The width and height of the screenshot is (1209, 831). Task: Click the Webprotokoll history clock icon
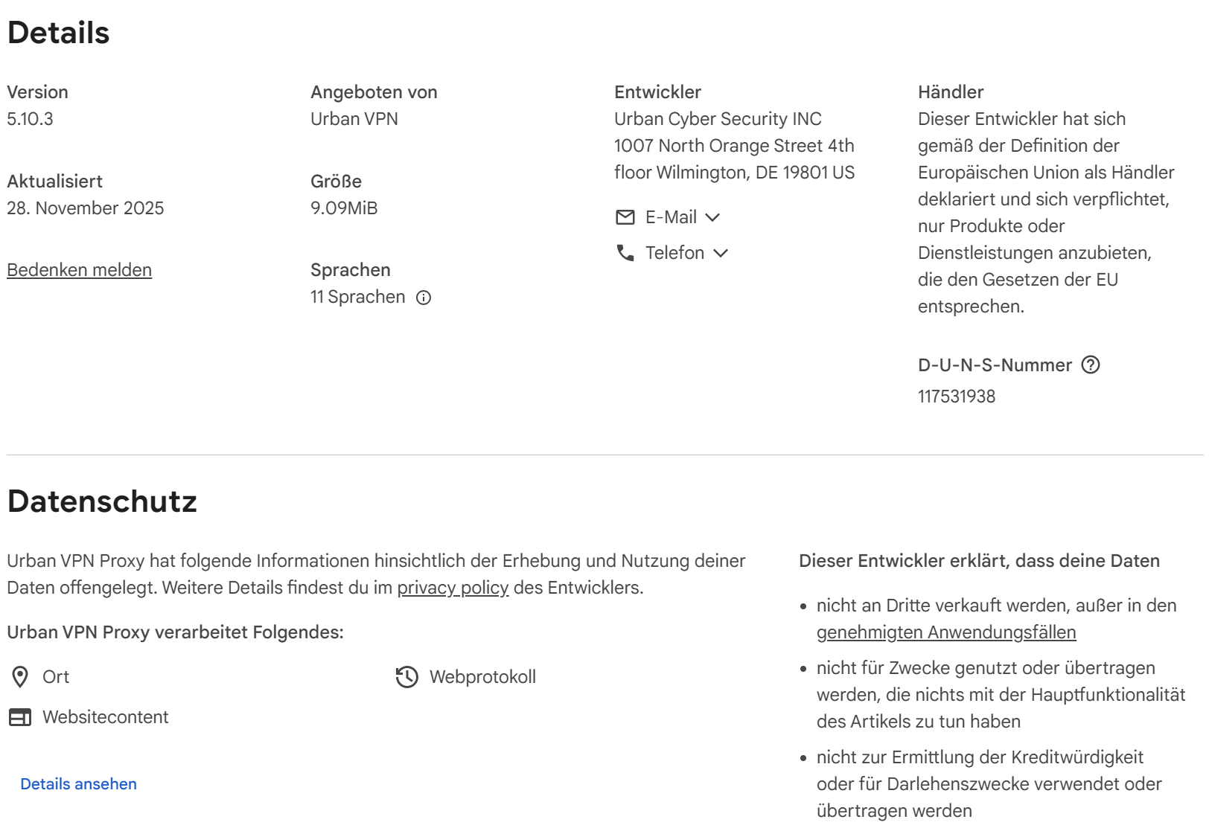pos(407,677)
